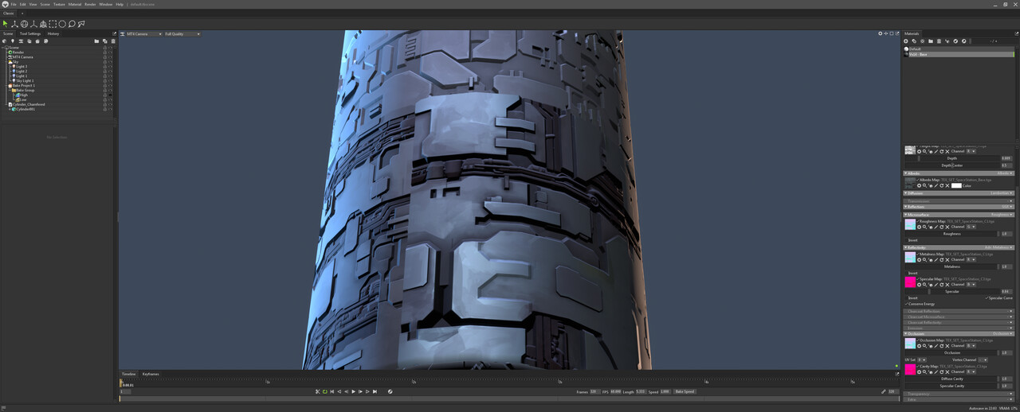Activate the lasso selection tool
This screenshot has height=412, width=1020.
pos(72,24)
